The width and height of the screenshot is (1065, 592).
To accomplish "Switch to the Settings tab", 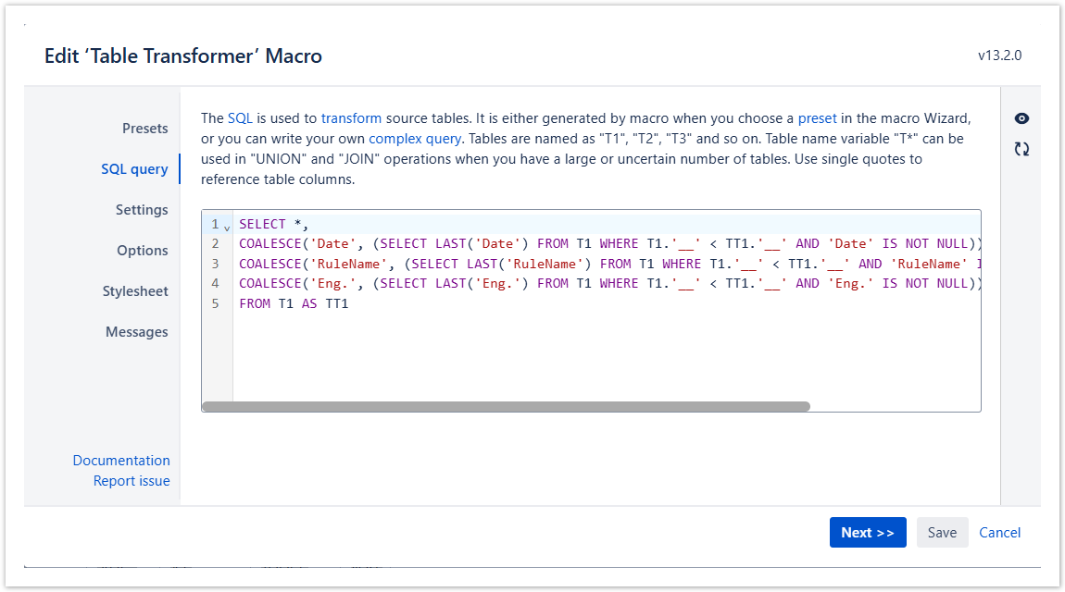I will (x=142, y=210).
